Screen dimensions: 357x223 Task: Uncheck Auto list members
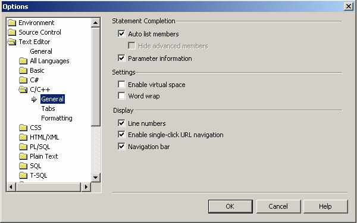121,34
